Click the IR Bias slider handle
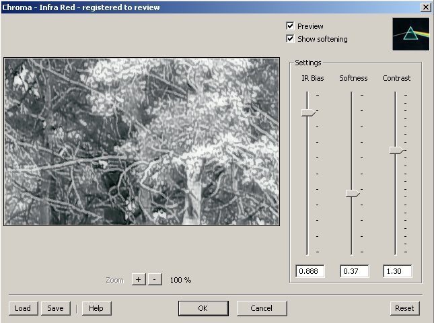Image resolution: width=434 pixels, height=323 pixels. click(308, 112)
